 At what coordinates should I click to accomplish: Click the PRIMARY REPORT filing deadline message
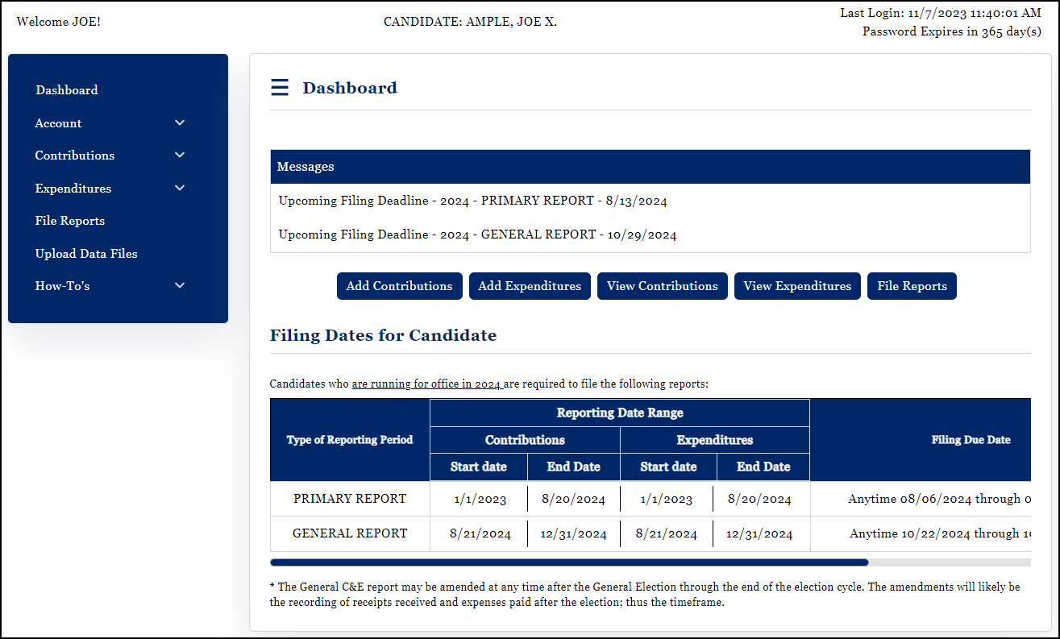click(x=472, y=200)
